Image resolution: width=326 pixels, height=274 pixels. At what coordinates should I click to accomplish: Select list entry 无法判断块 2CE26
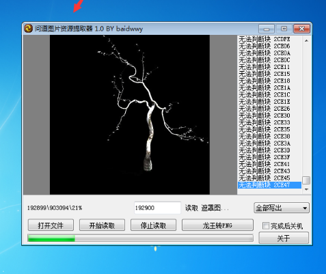269,109
